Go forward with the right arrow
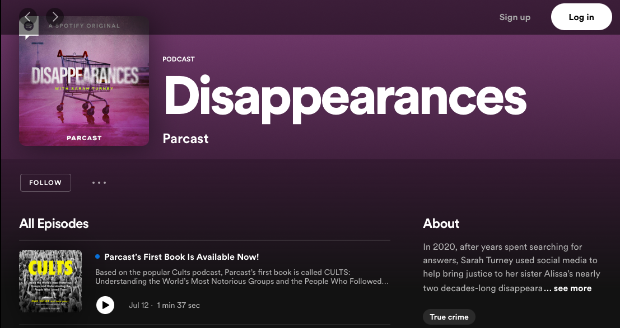 55,17
